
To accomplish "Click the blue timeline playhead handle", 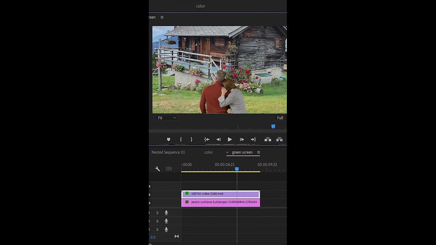I will [x=237, y=169].
